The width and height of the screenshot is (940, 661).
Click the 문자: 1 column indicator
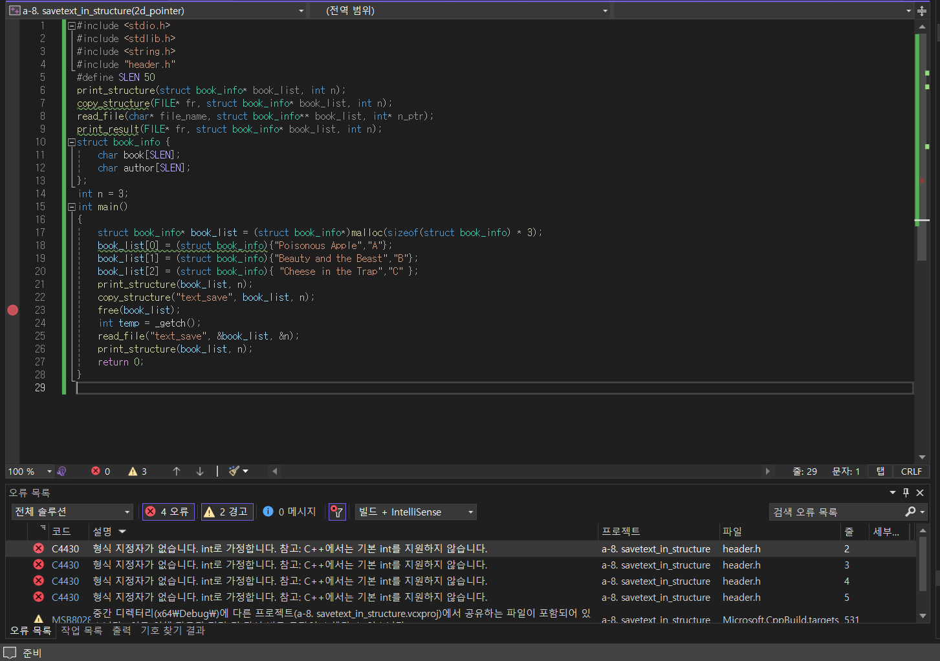click(x=846, y=471)
